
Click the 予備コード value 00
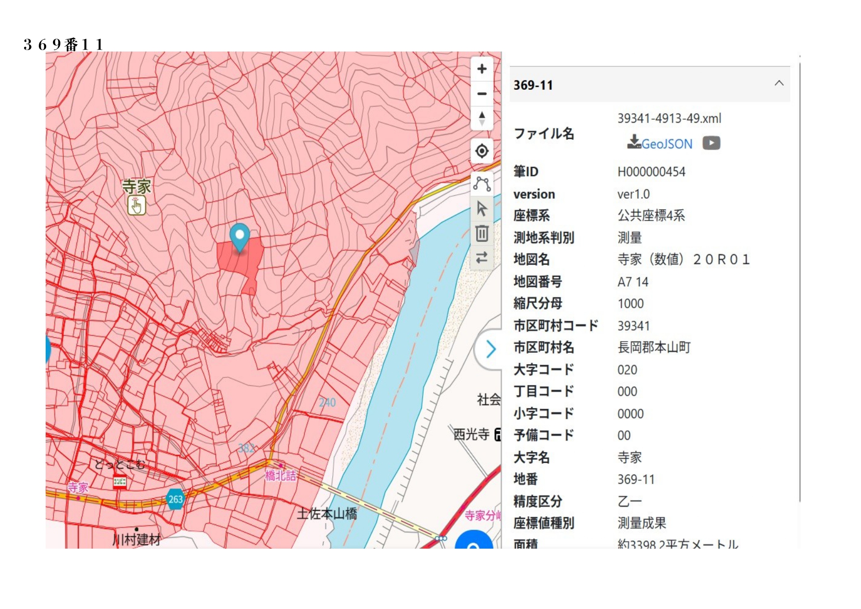pyautogui.click(x=624, y=435)
